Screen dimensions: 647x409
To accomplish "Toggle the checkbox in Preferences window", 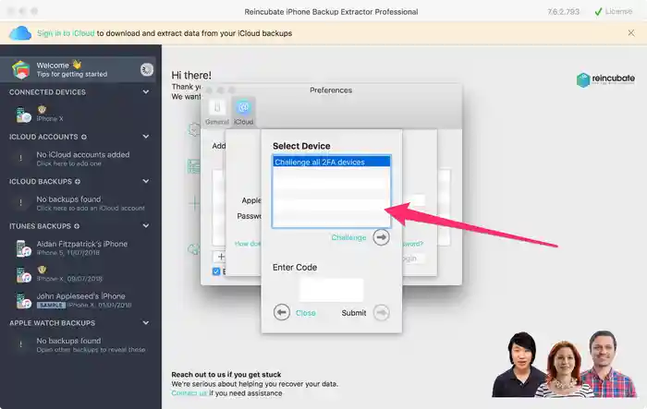I will click(216, 271).
